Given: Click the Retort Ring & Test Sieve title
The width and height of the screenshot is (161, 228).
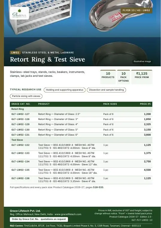Looking at the screenshot, I should (x=47, y=59).
